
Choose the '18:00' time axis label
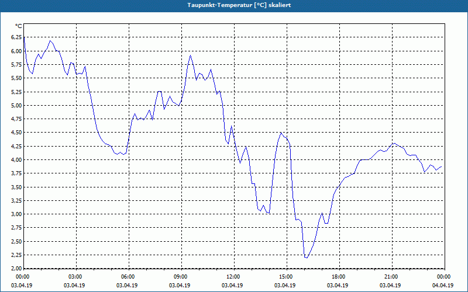click(x=338, y=277)
